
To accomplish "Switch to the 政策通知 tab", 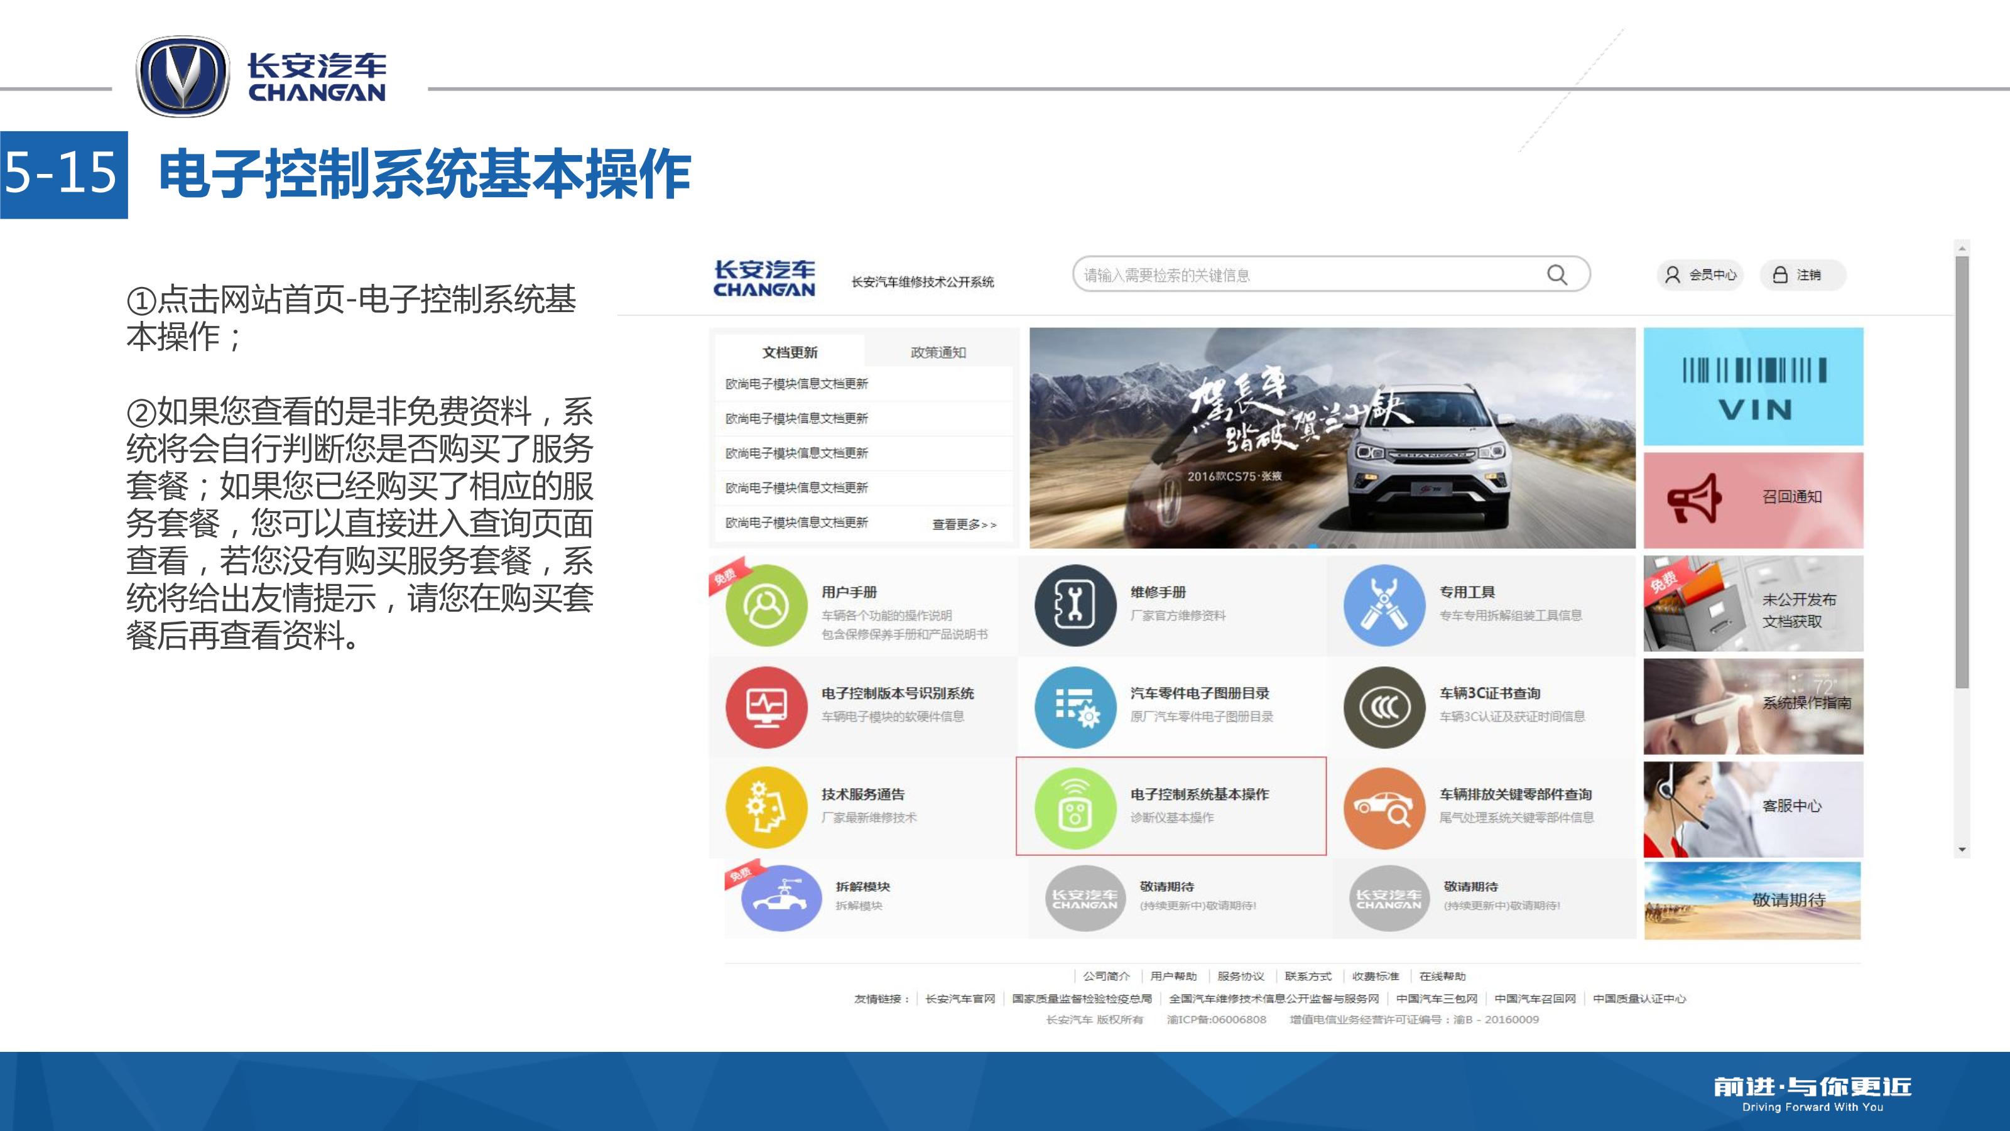I will (938, 352).
